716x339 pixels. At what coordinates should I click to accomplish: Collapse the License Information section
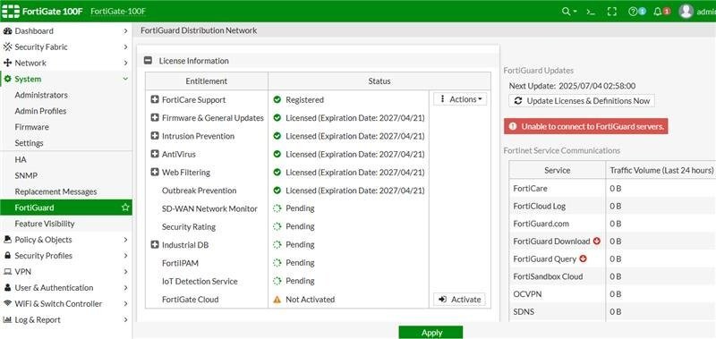(x=148, y=61)
